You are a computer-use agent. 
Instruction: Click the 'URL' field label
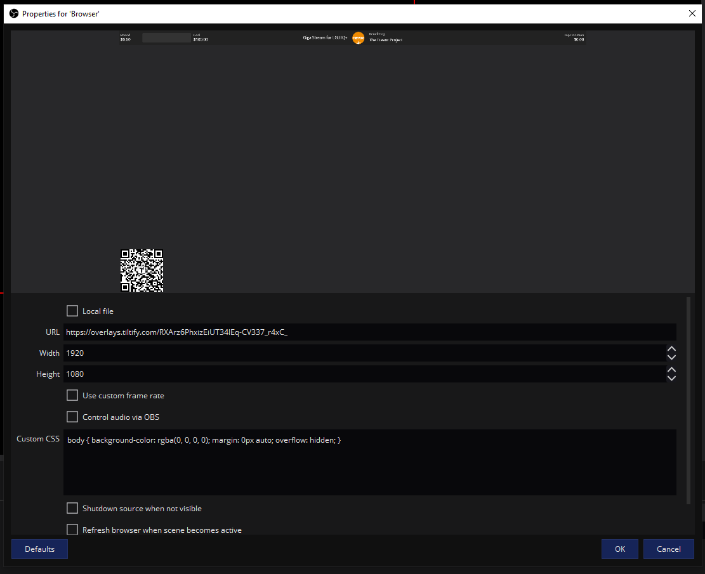tap(53, 332)
